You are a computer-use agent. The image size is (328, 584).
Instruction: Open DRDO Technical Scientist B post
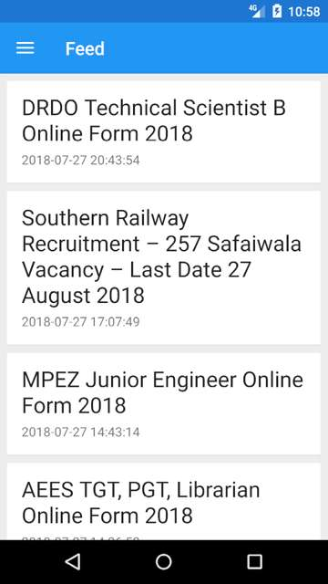(x=164, y=131)
